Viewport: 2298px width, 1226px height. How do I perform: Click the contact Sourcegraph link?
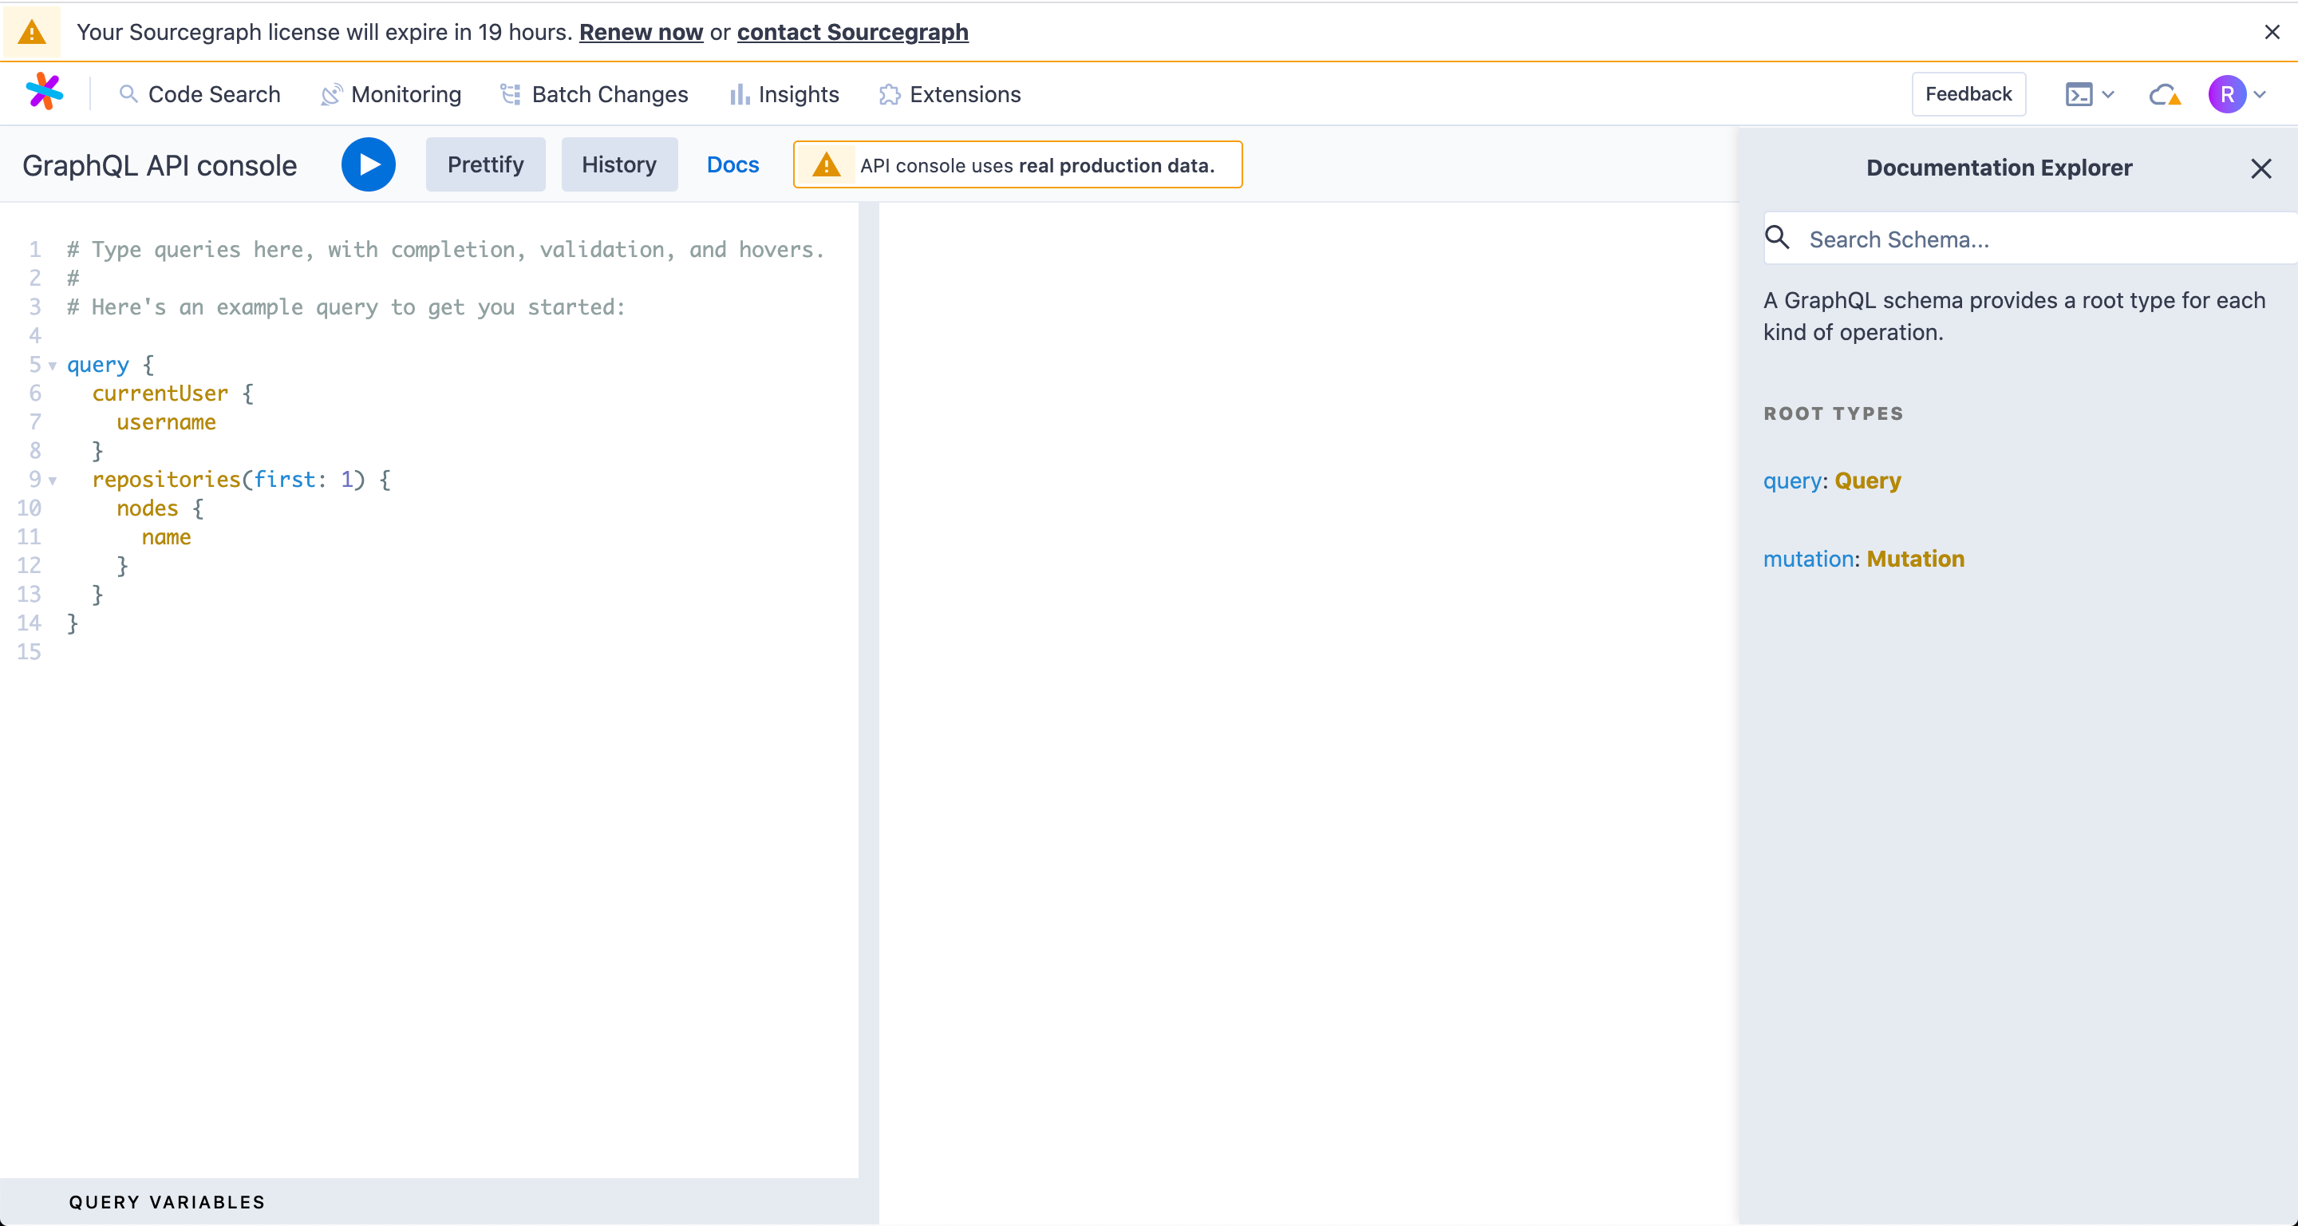coord(852,32)
